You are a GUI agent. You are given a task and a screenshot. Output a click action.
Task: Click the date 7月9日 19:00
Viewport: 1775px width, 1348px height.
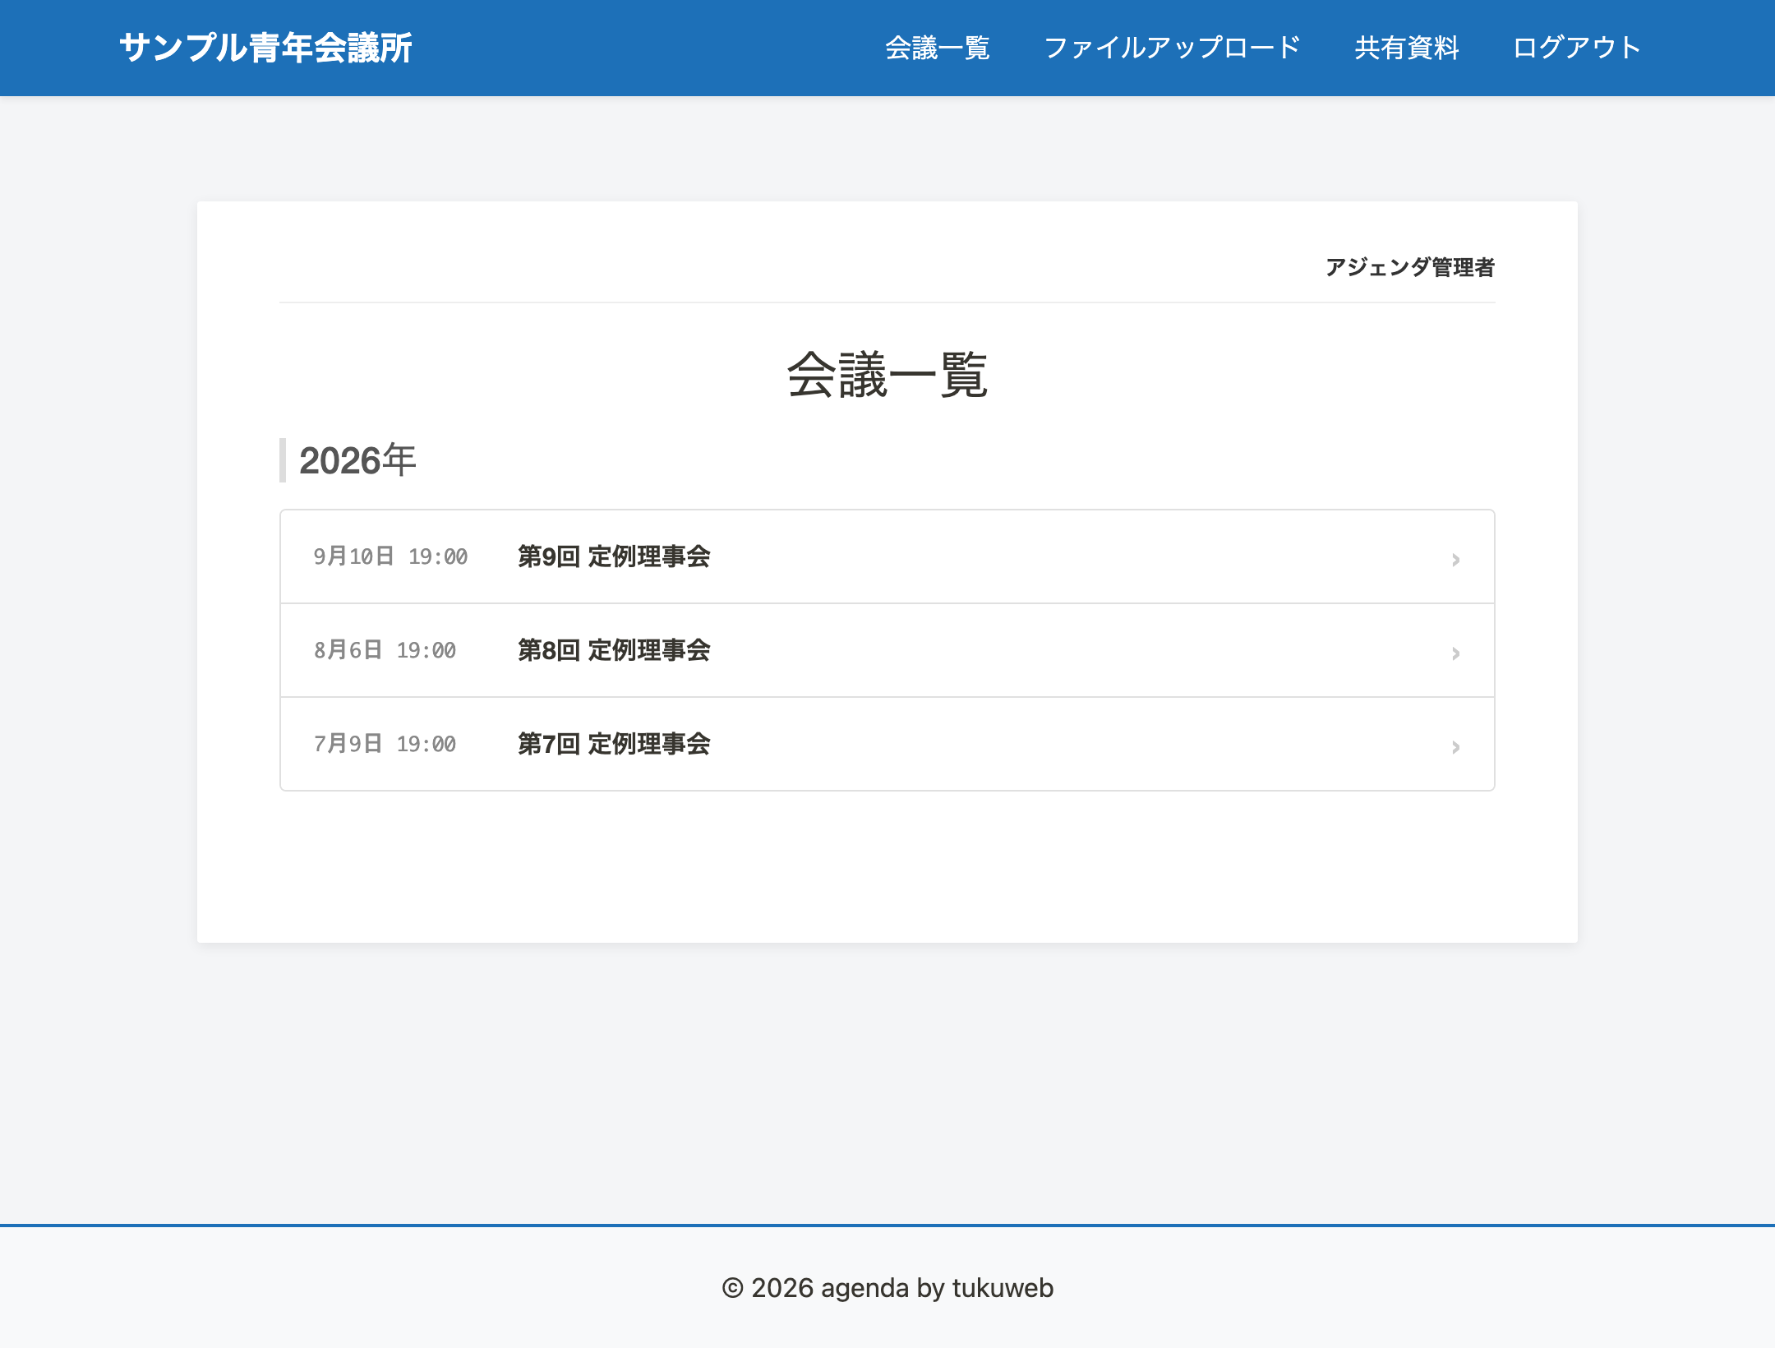click(385, 744)
